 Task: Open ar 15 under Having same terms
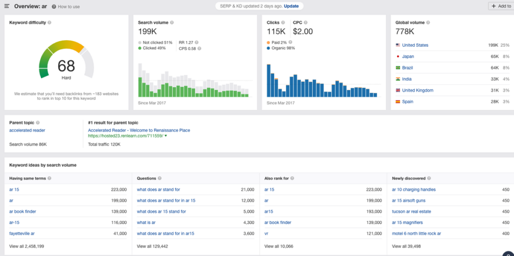pyautogui.click(x=14, y=189)
